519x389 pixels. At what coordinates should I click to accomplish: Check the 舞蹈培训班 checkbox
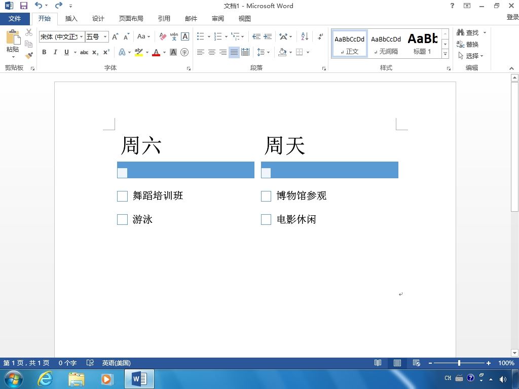point(122,196)
